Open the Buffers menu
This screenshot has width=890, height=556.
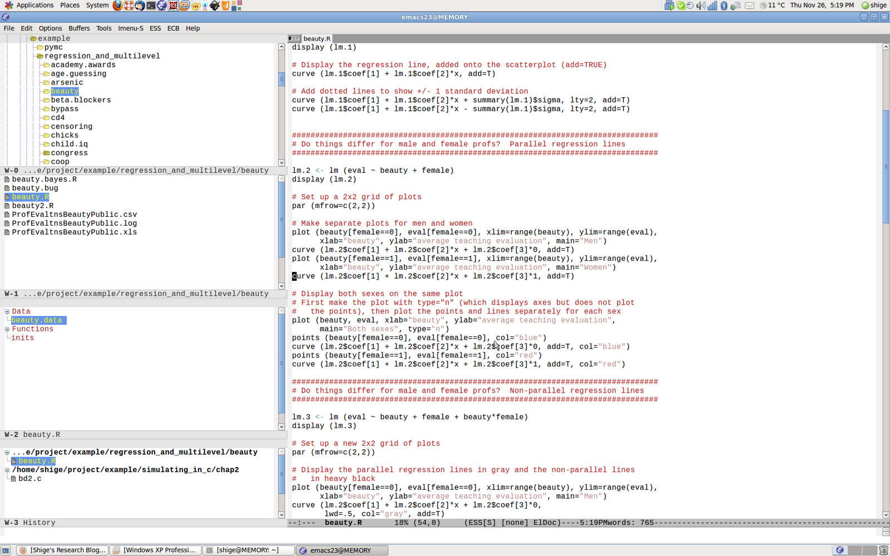79,28
